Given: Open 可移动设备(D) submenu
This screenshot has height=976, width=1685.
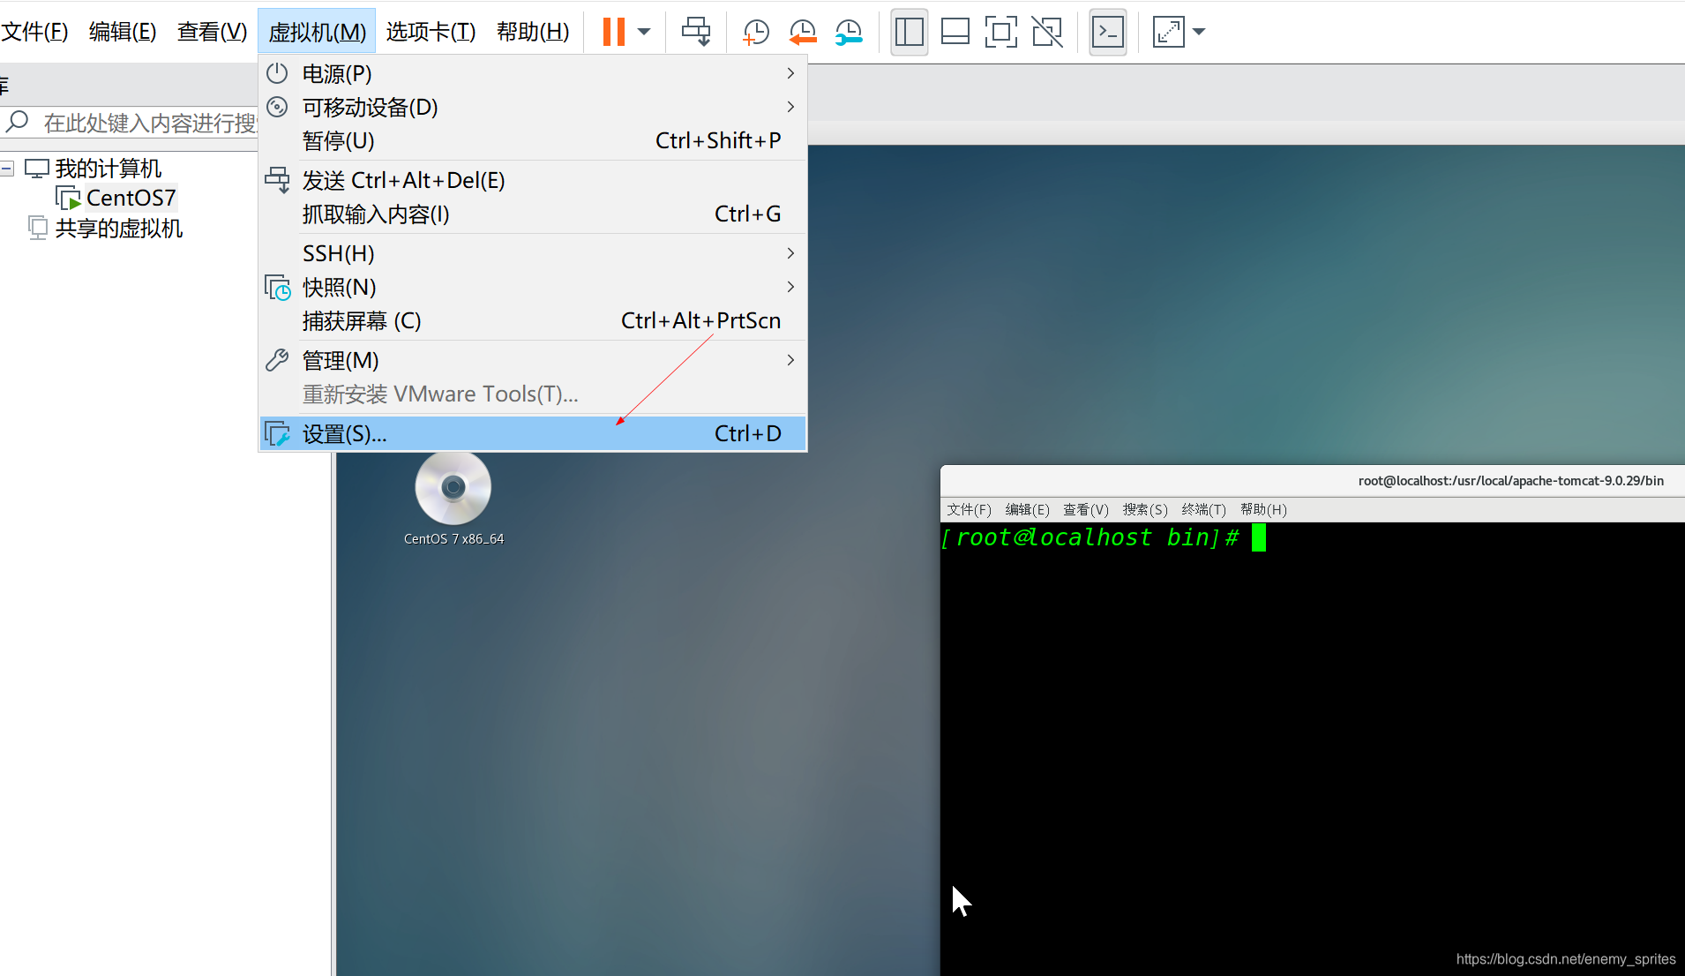Looking at the screenshot, I should [x=533, y=107].
